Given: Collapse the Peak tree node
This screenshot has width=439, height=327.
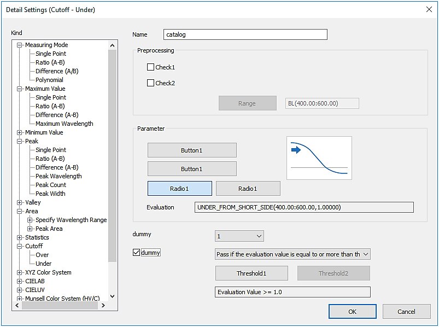Looking at the screenshot, I should (x=19, y=141).
